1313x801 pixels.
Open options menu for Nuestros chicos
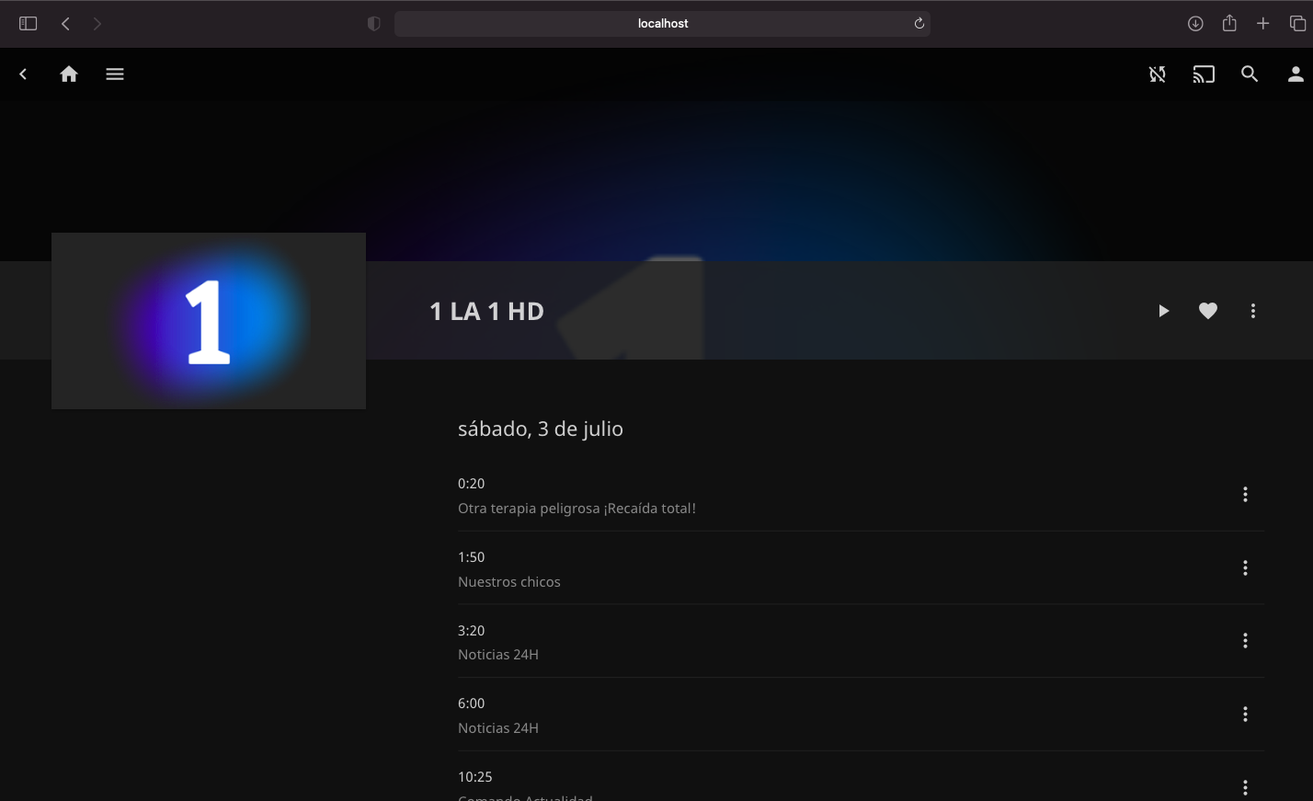(1245, 568)
